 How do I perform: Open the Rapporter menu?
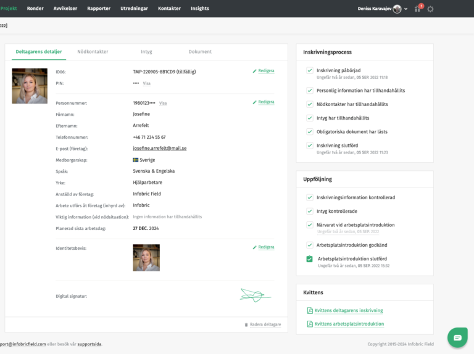coord(99,9)
